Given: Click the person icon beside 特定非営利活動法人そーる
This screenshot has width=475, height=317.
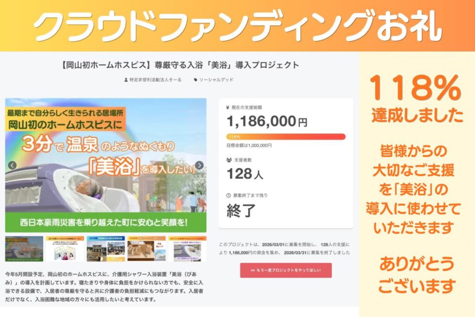Looking at the screenshot, I should (x=126, y=80).
